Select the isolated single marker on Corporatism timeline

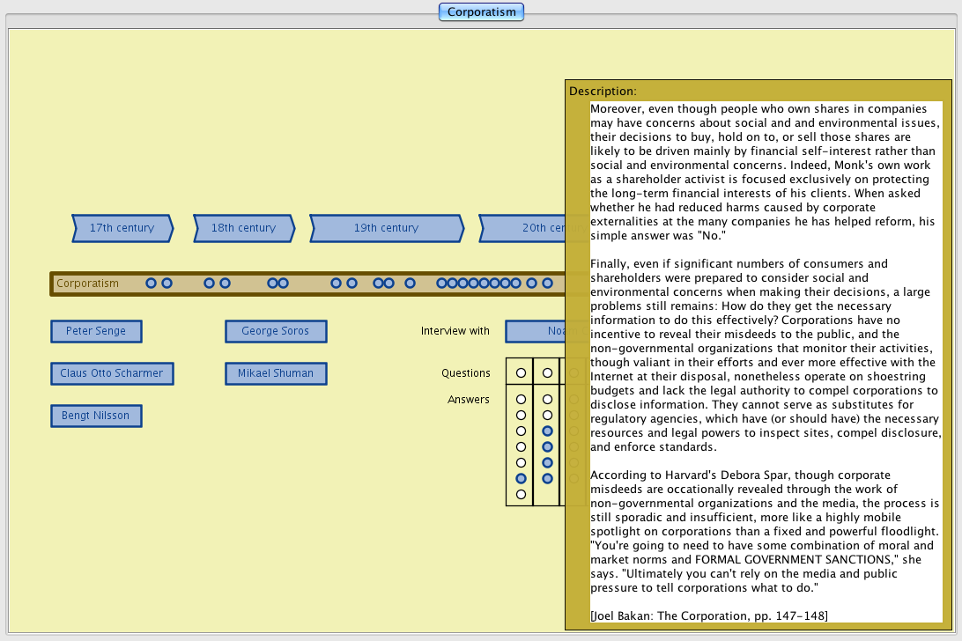tap(410, 284)
